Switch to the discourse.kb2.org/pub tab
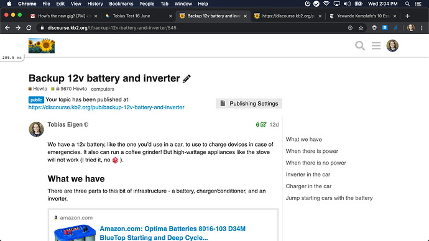Screen dimensions: 429x241 288,16
